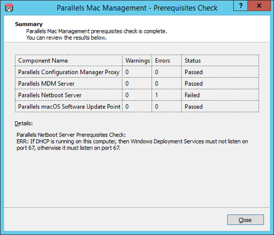This screenshot has width=274, height=235.
Task: Select the Parallels Netboot Server row
Action: pos(137,95)
